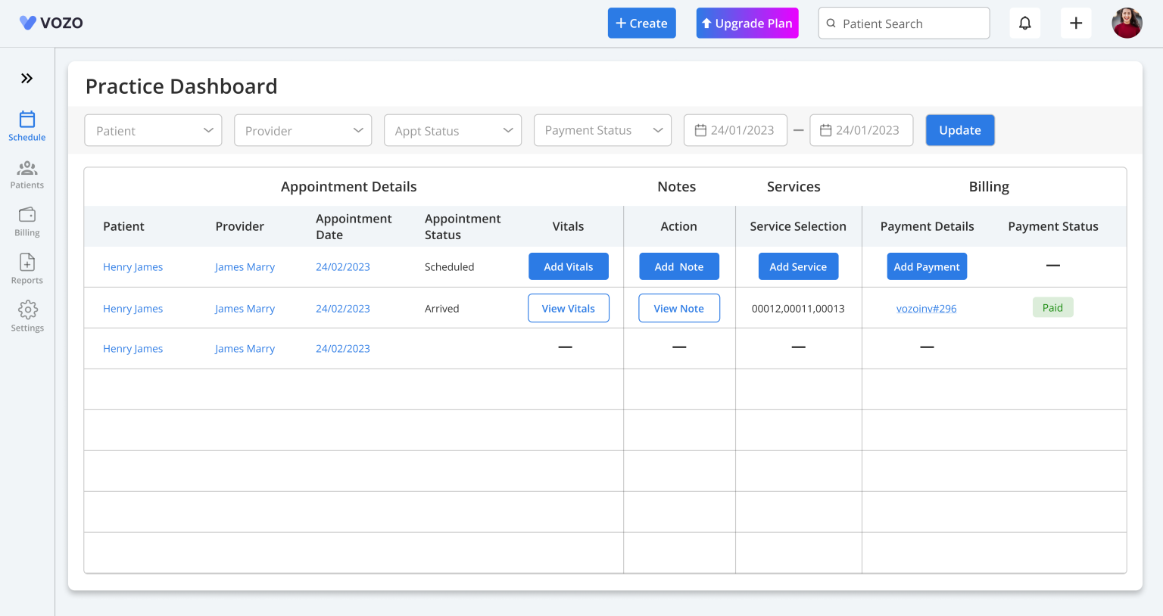Image resolution: width=1163 pixels, height=616 pixels.
Task: Click the notification bell icon
Action: tap(1025, 23)
